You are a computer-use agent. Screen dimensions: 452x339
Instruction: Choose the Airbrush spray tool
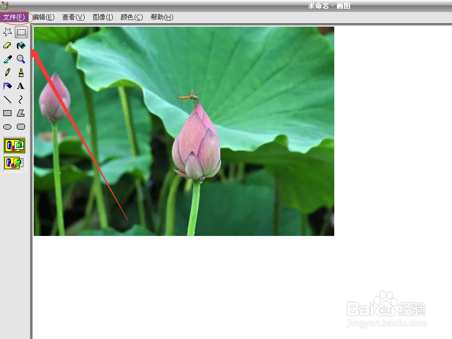pos(8,86)
